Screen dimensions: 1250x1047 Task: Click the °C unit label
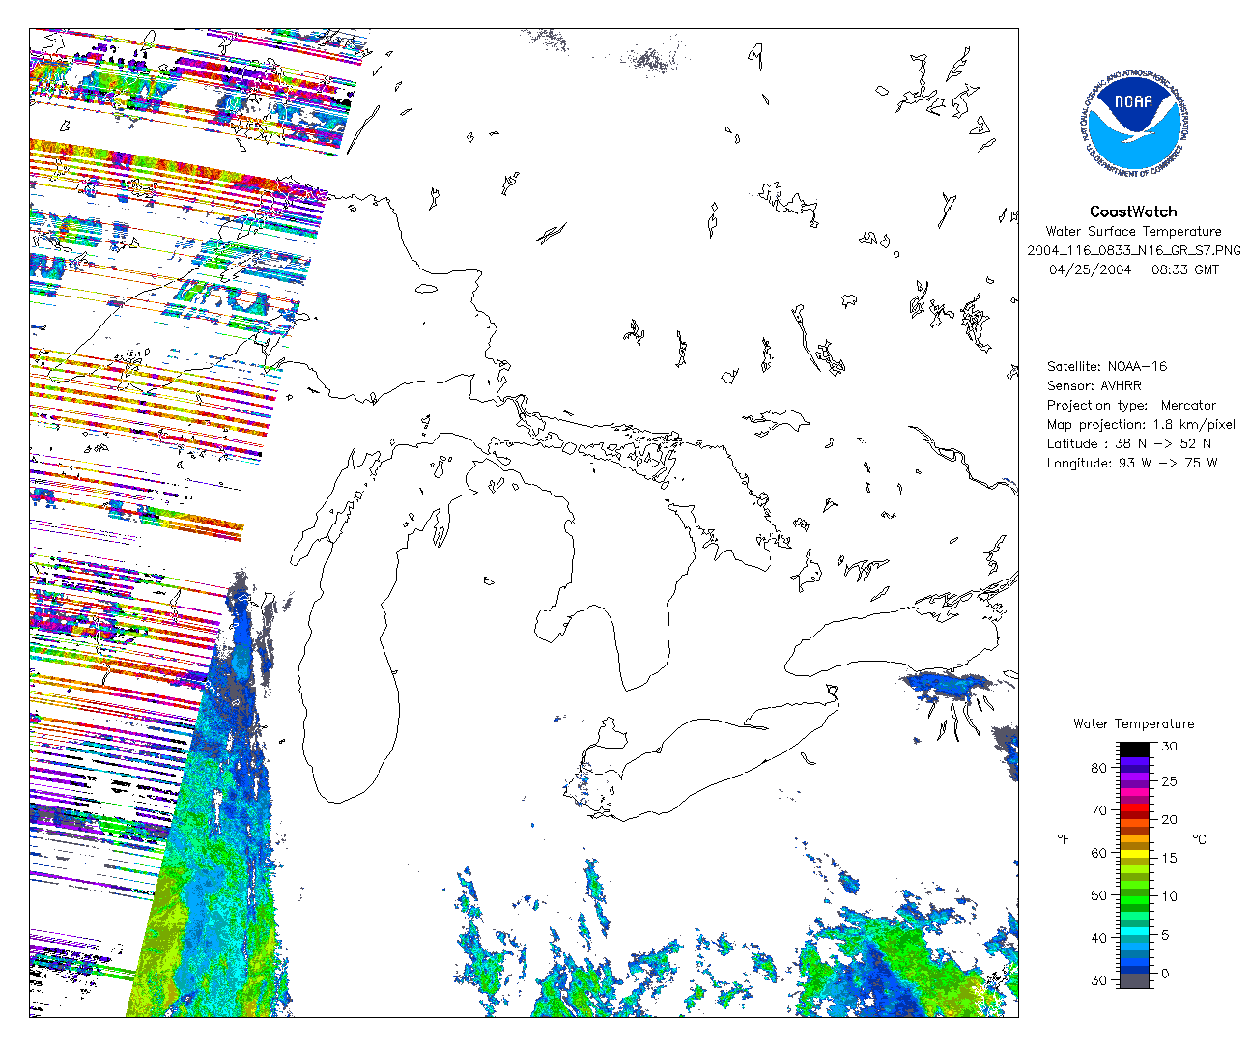pyautogui.click(x=1199, y=839)
